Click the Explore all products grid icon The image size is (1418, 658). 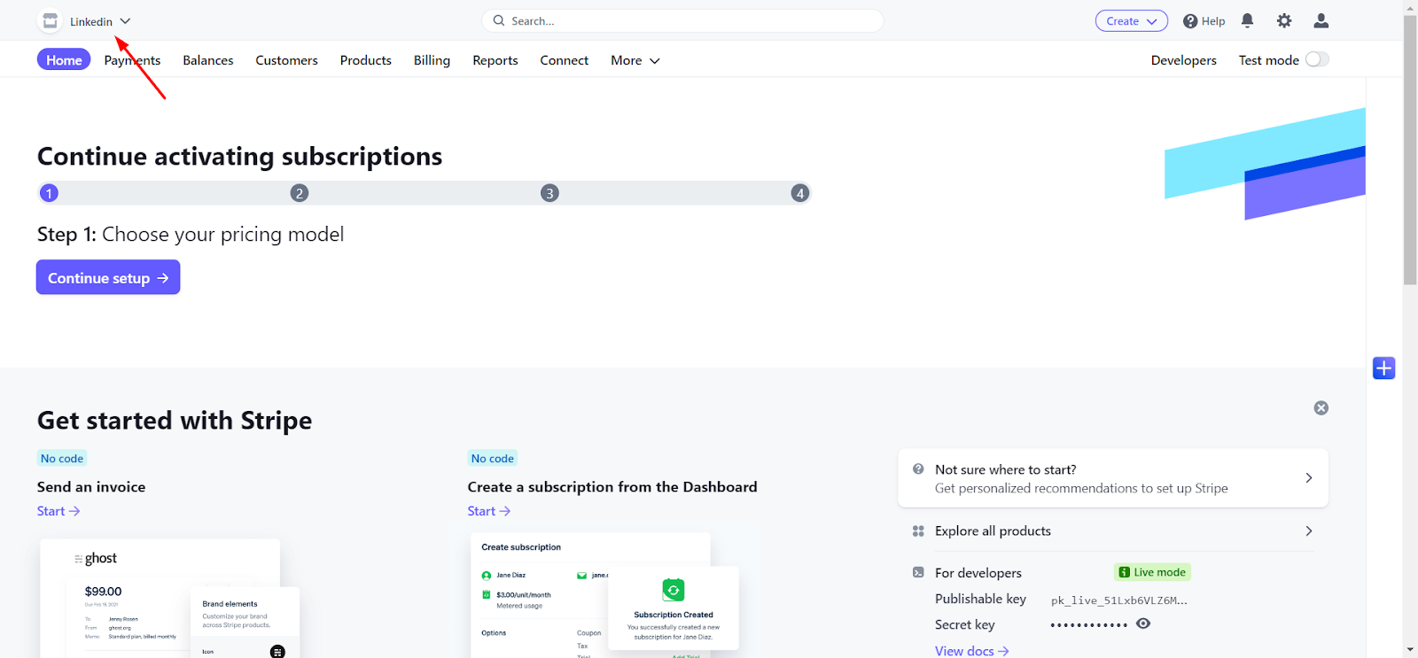click(x=918, y=531)
